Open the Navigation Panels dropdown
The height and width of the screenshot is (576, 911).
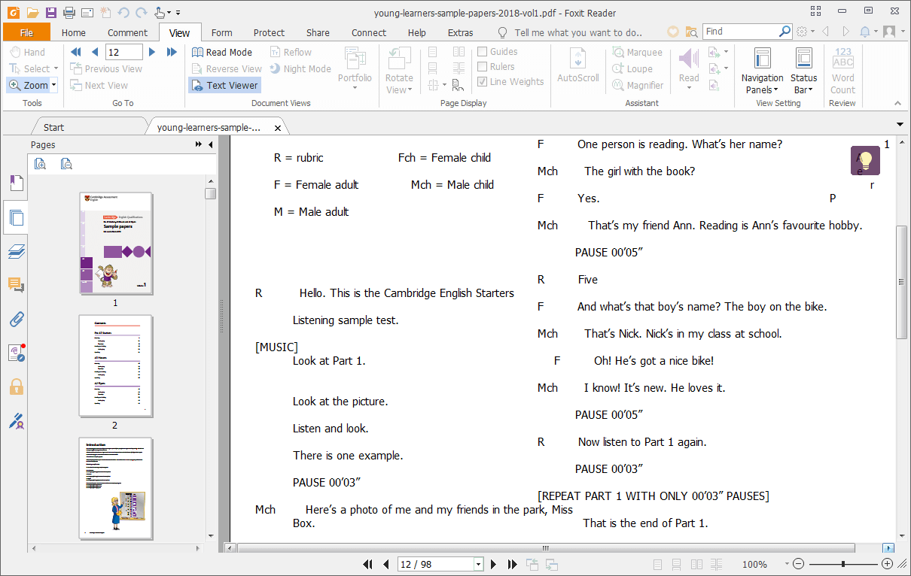(x=762, y=83)
